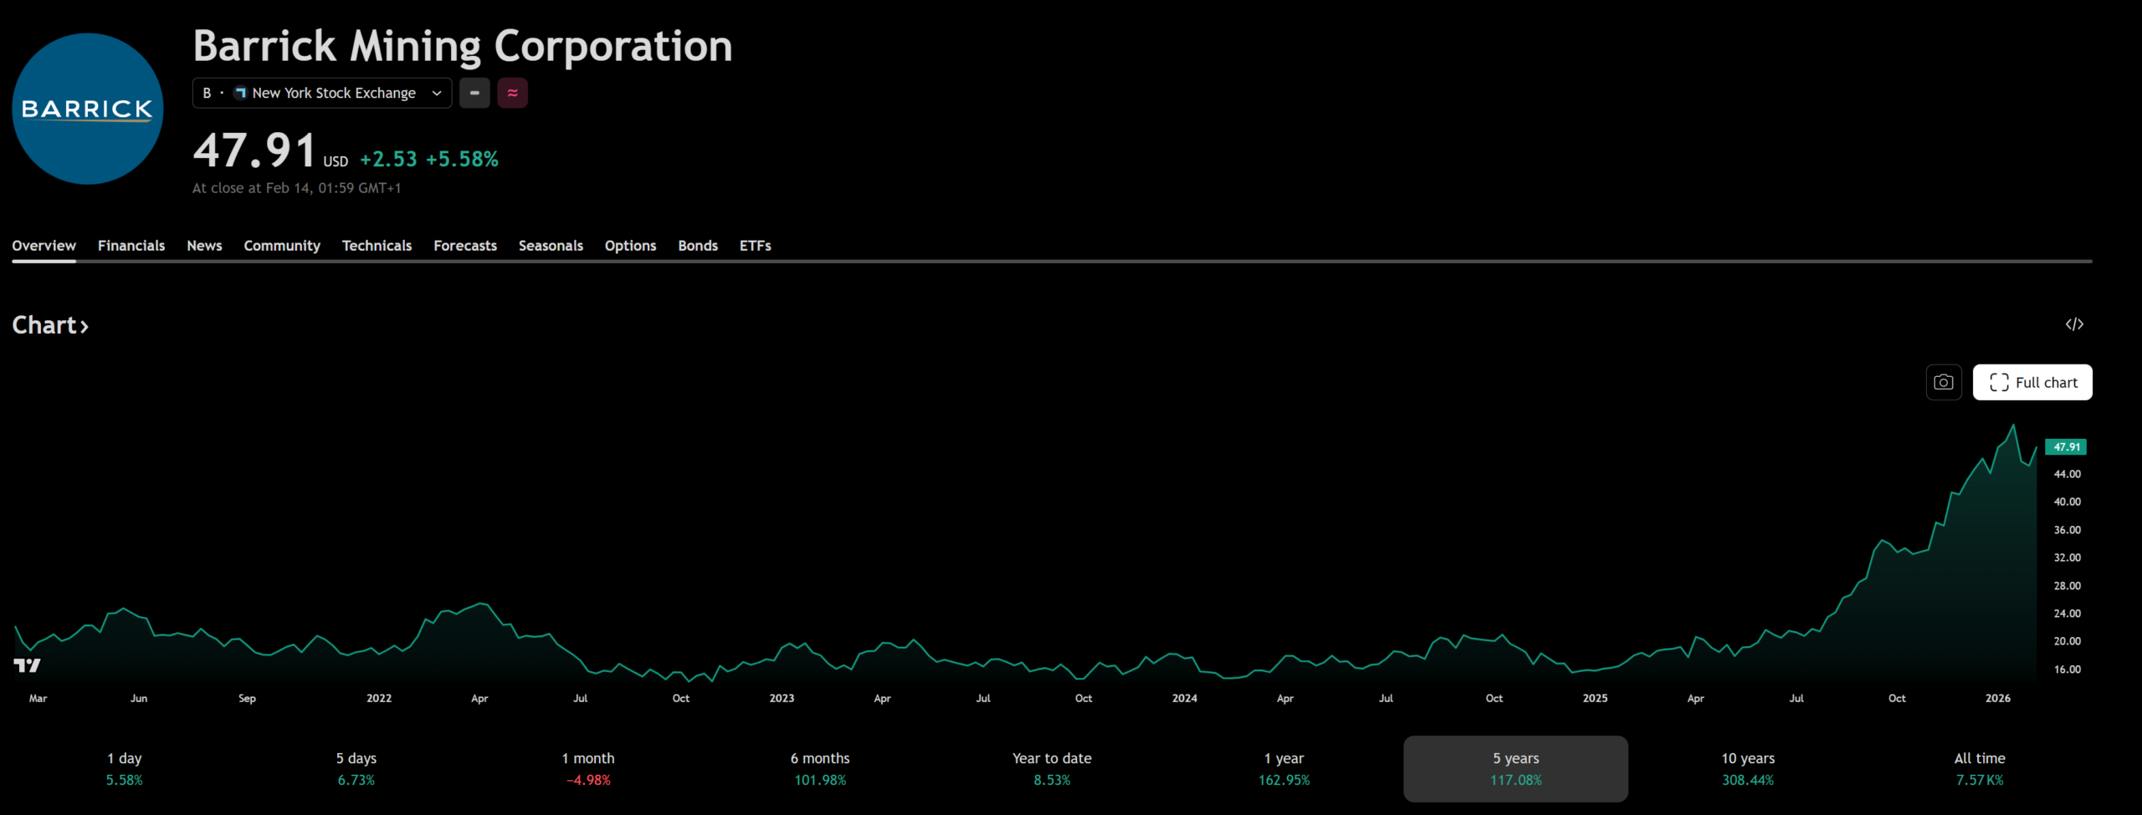2142x815 pixels.
Task: Click the 16.00 price axis label
Action: click(2067, 670)
